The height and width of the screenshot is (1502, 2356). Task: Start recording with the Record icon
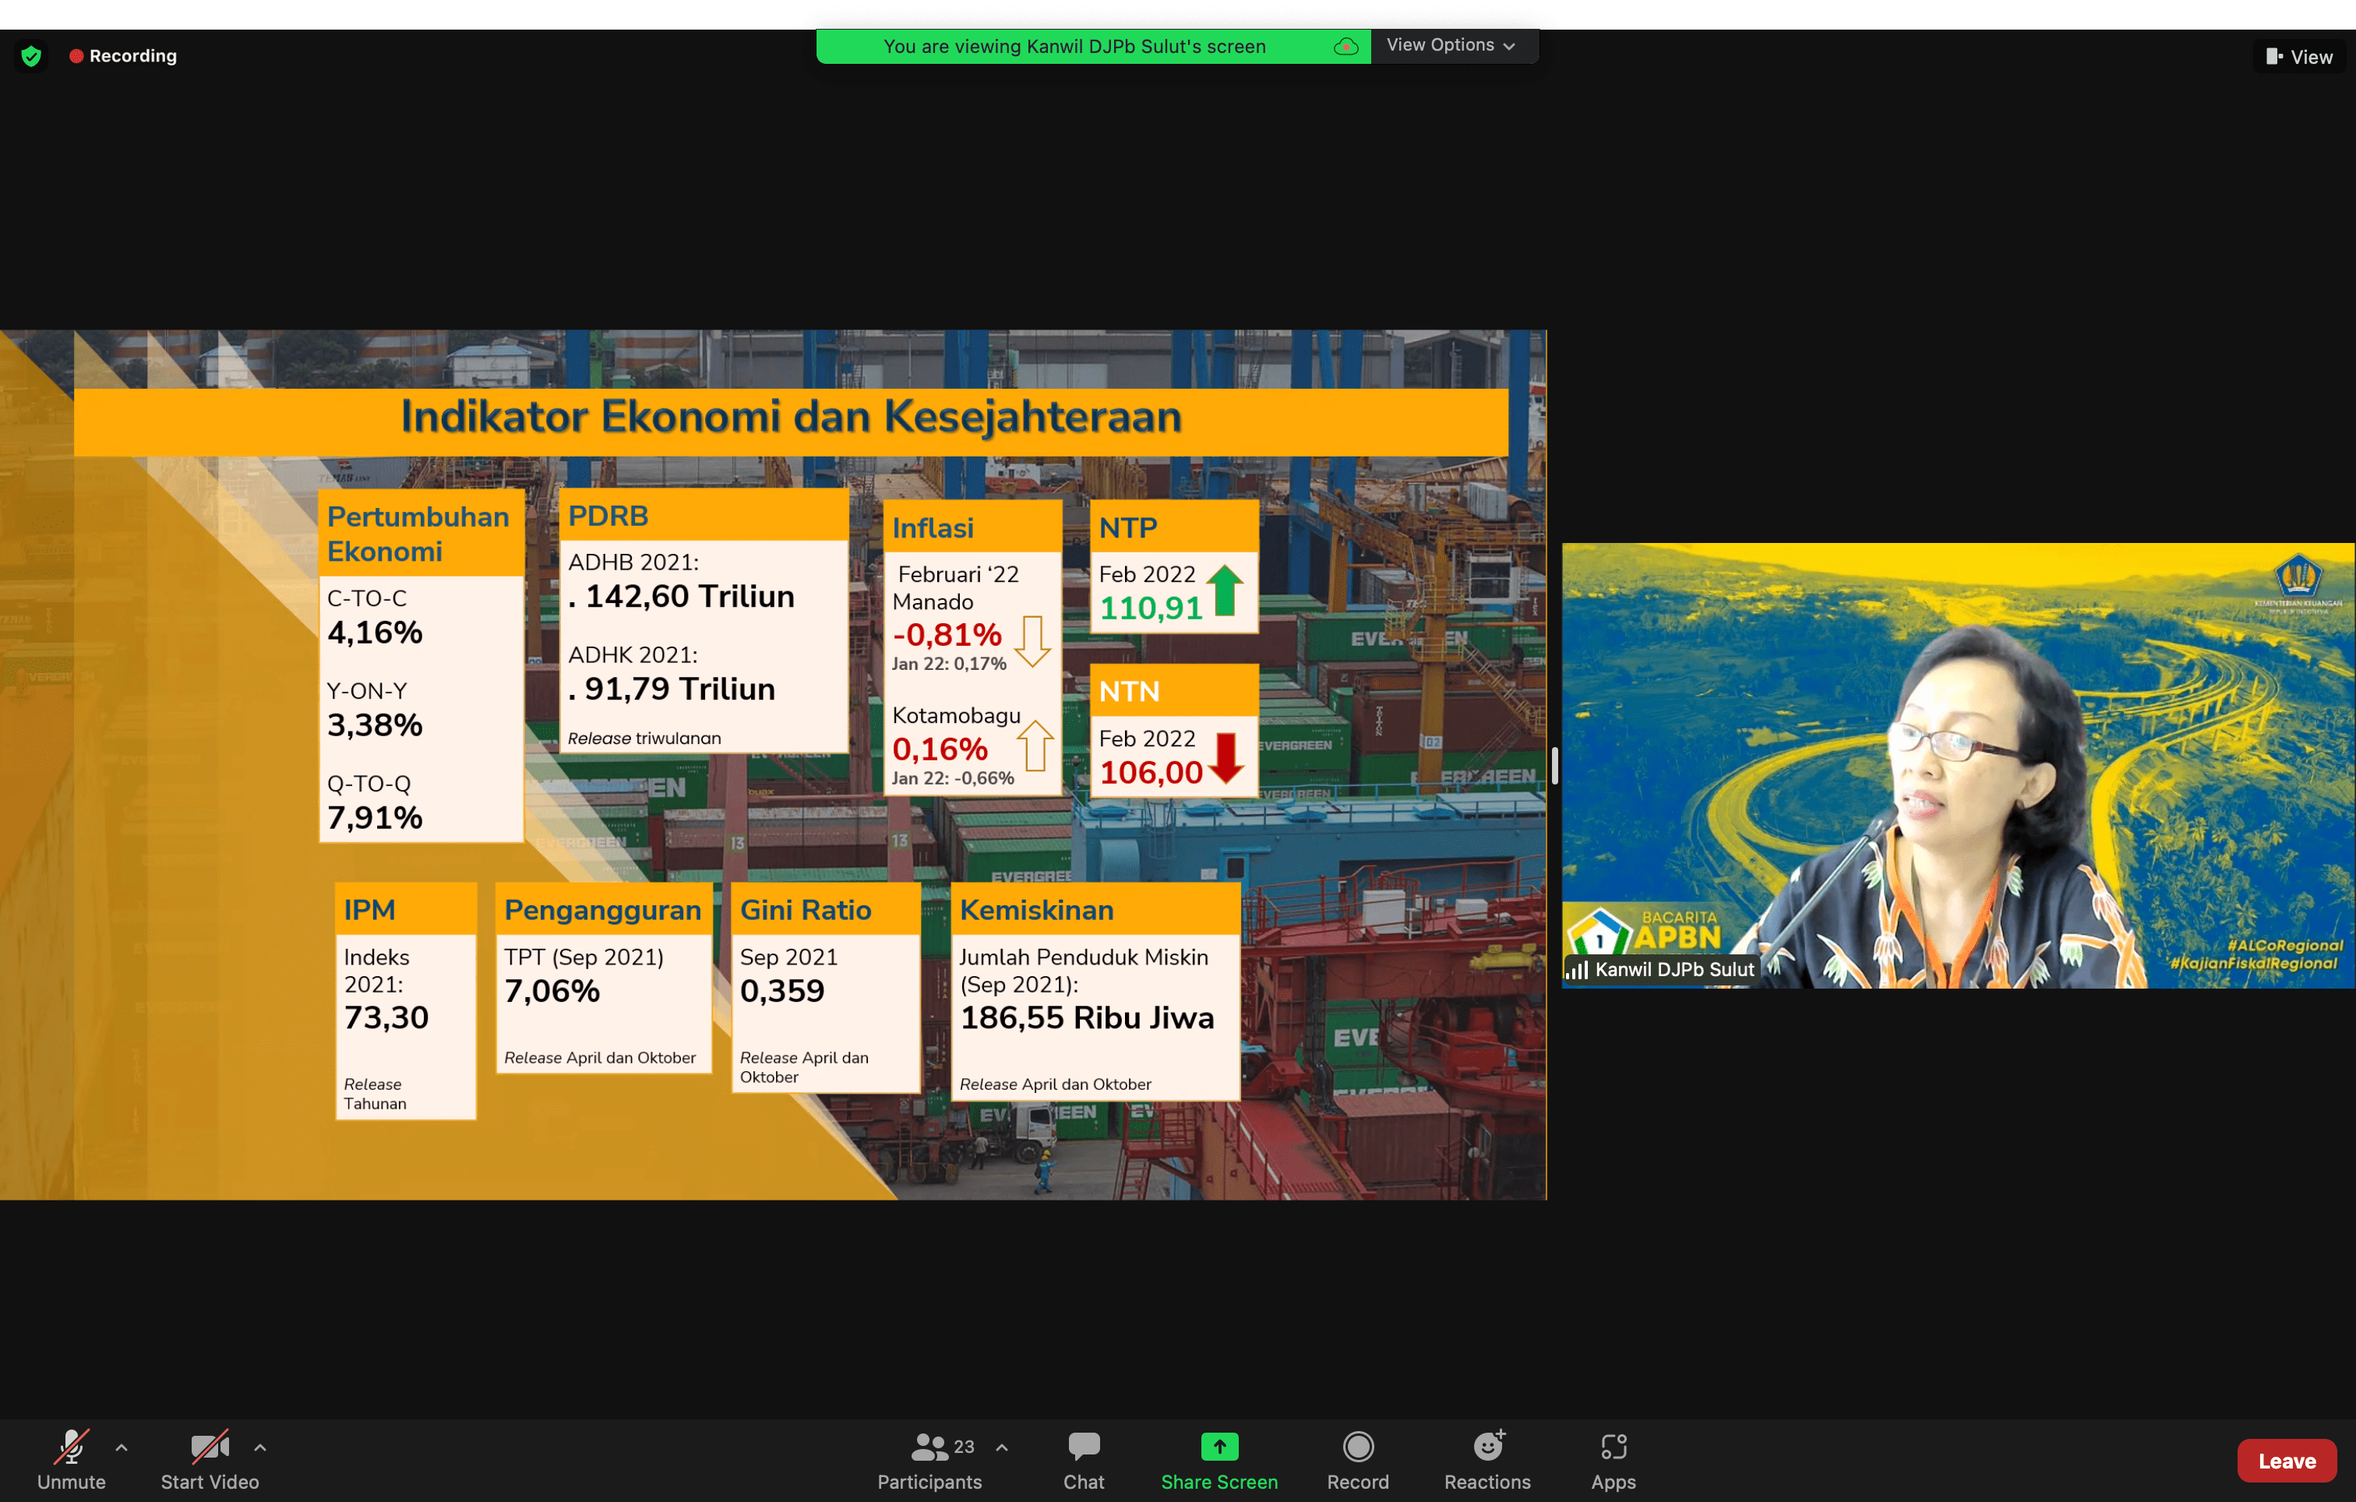(1357, 1446)
